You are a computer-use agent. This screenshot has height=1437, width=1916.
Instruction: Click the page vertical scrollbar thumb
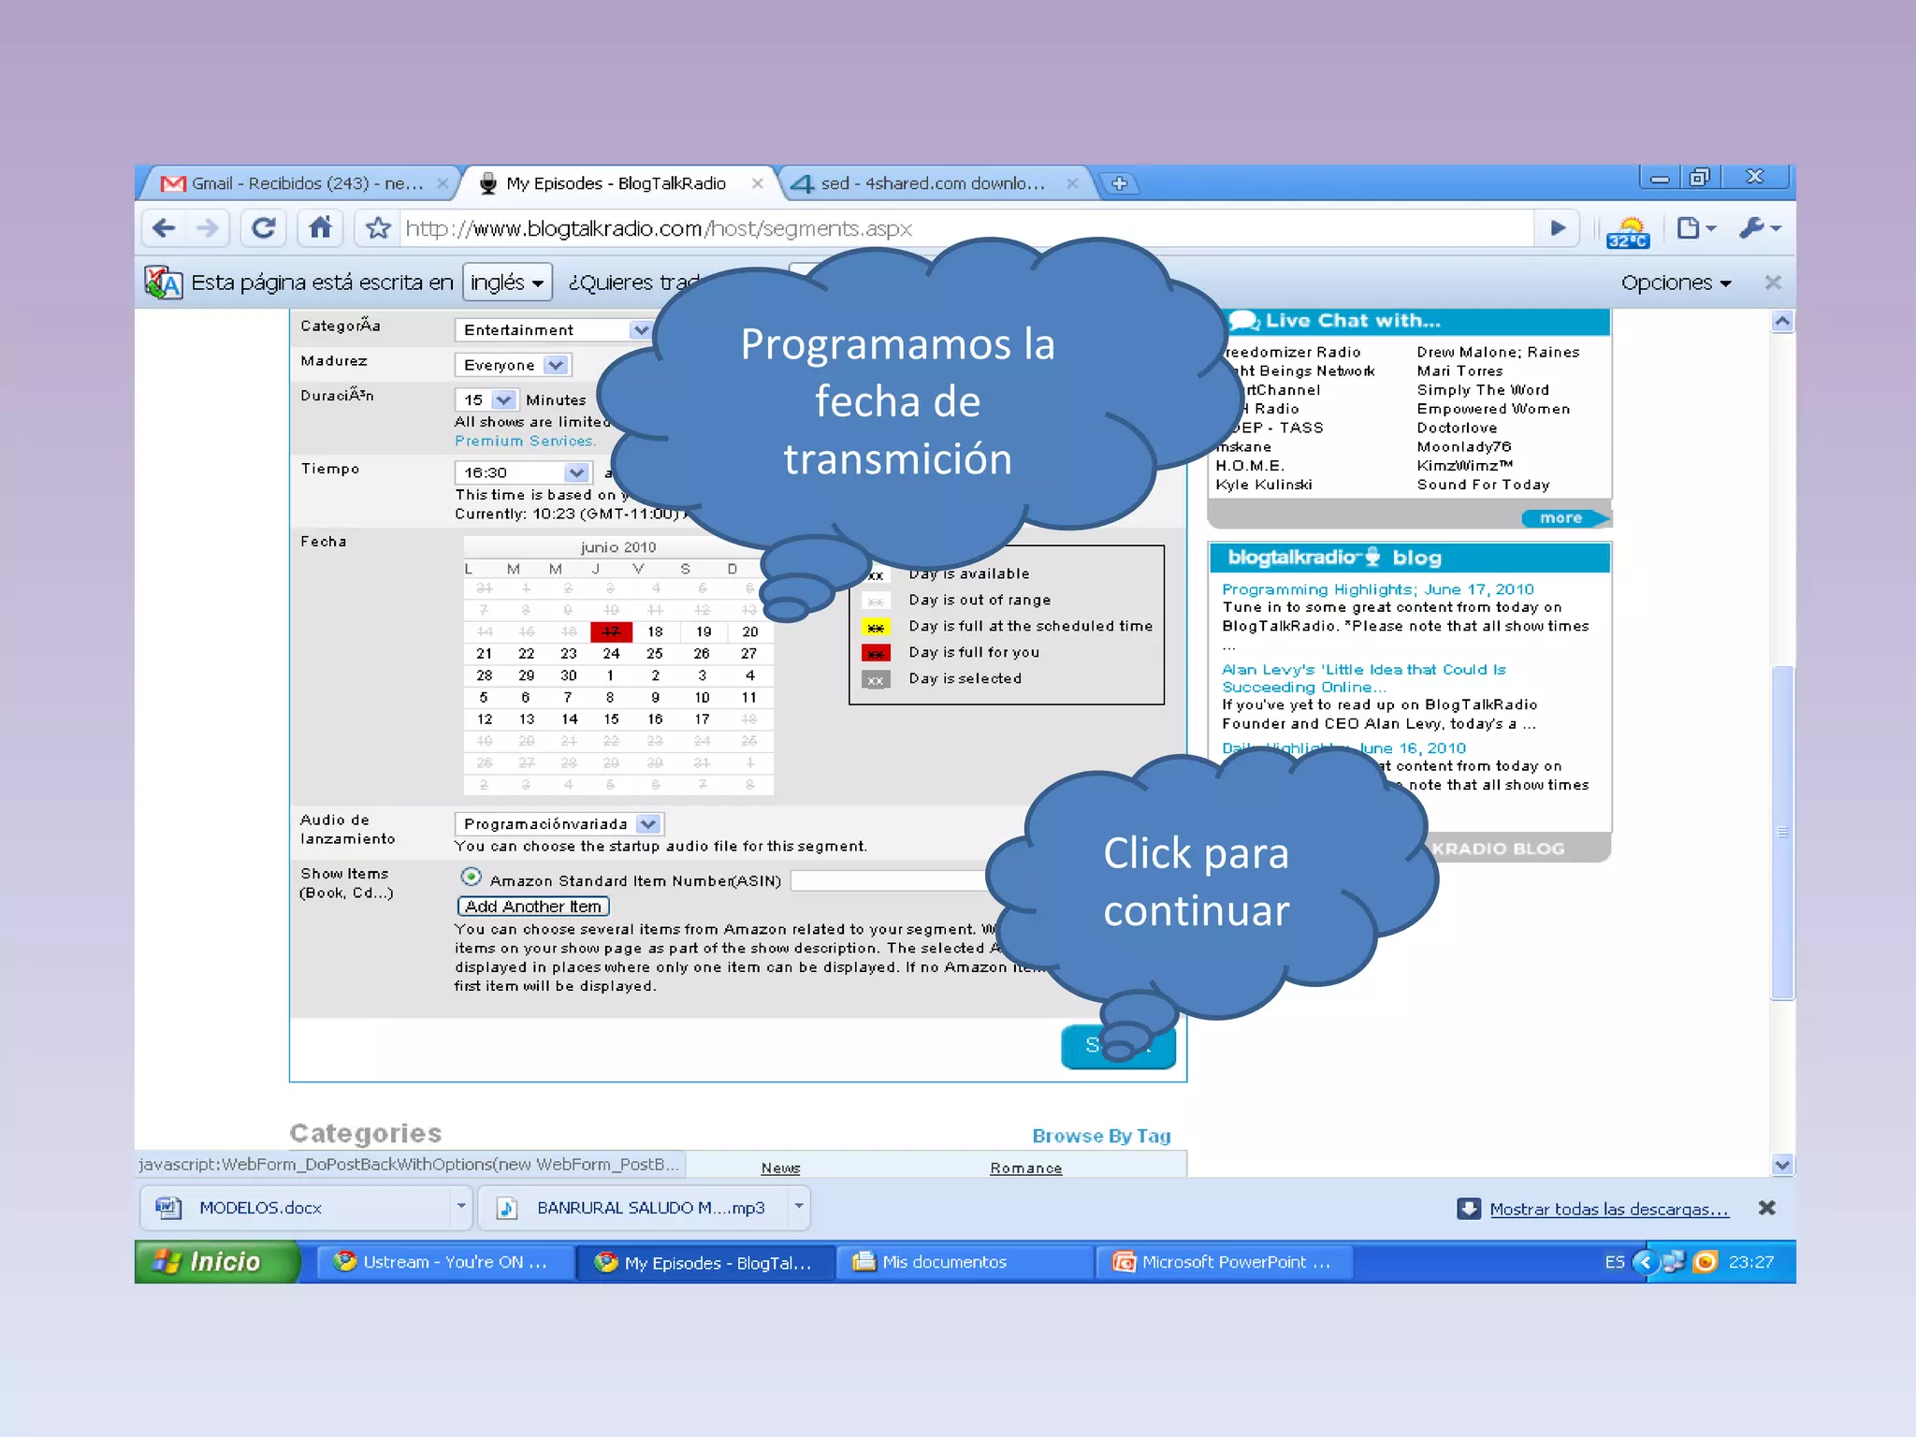click(x=1782, y=833)
